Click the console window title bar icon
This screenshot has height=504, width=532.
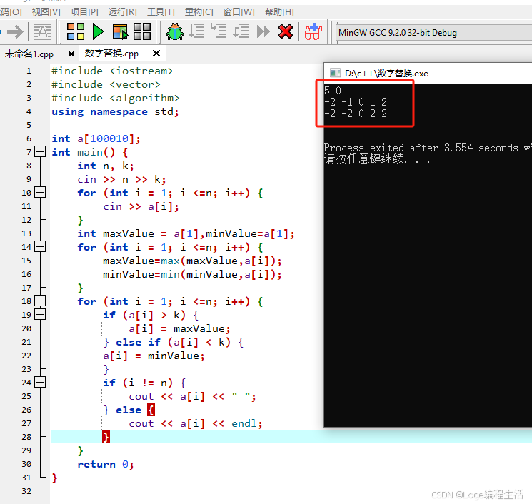point(335,73)
